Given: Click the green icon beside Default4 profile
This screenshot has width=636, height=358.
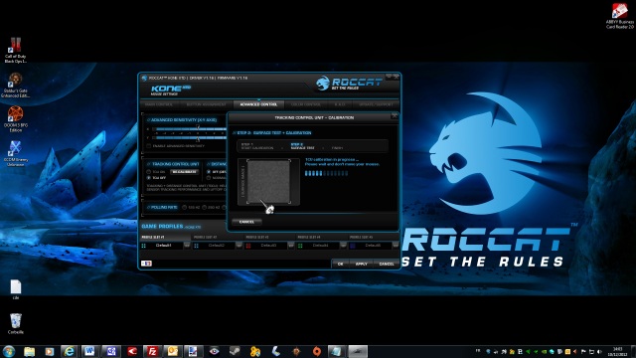Looking at the screenshot, I should 300,246.
